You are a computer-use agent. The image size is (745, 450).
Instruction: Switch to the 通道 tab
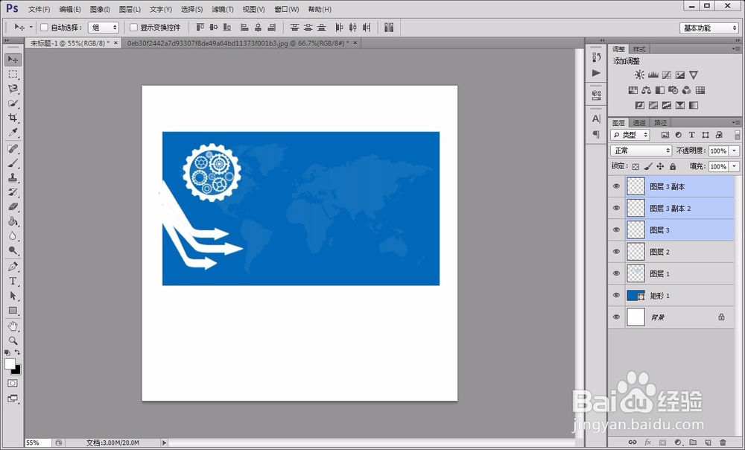pos(639,123)
